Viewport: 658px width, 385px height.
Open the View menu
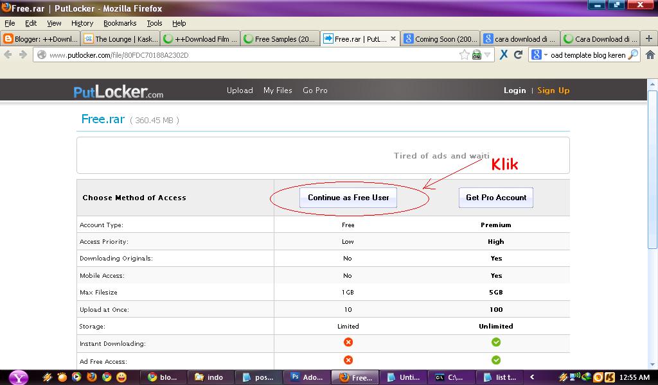[54, 23]
